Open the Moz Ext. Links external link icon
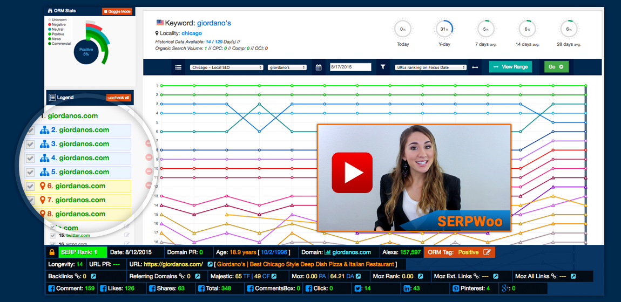 (x=496, y=276)
